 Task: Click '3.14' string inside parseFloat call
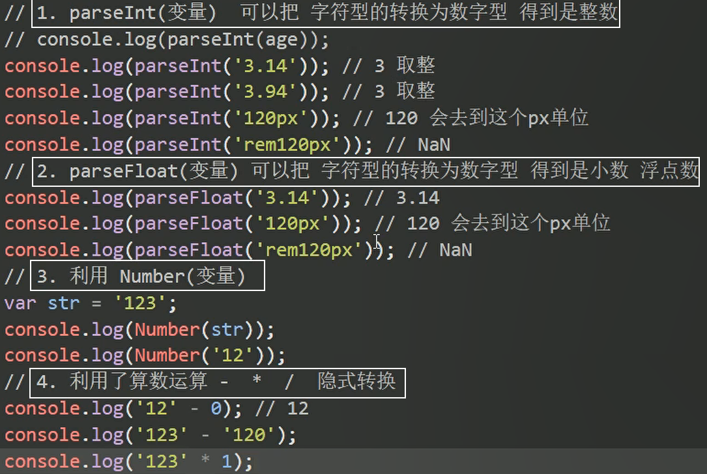coord(287,198)
